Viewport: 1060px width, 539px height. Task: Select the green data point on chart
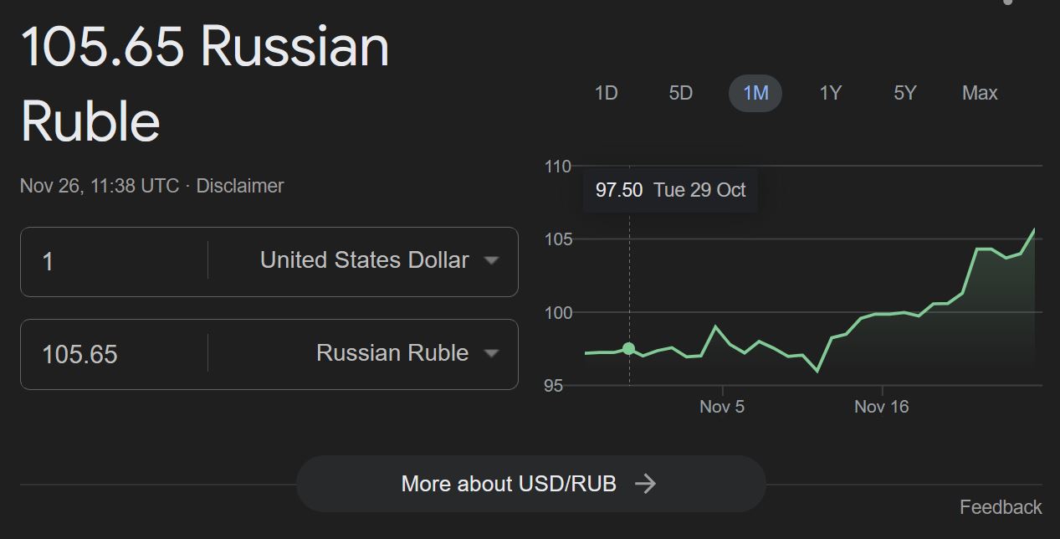point(629,348)
